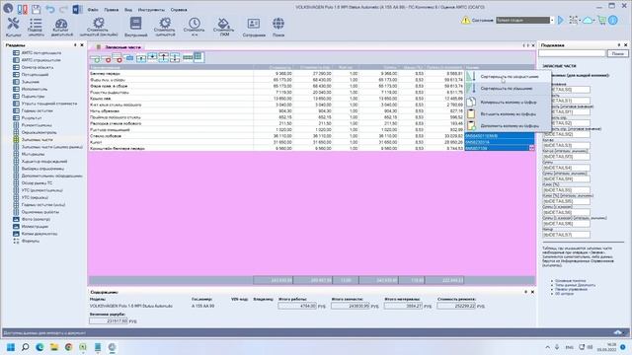Click the Стоимость ремонта value field

(x=456, y=307)
